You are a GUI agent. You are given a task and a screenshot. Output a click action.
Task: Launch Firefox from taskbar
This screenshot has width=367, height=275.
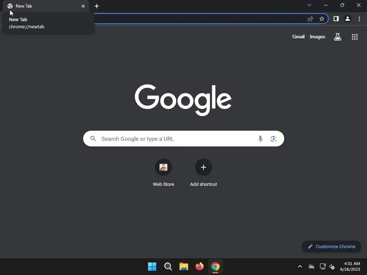click(199, 266)
